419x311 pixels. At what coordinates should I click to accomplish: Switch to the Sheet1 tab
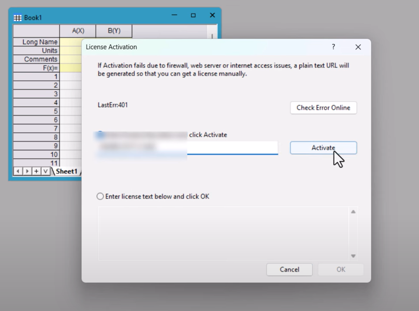pyautogui.click(x=66, y=171)
